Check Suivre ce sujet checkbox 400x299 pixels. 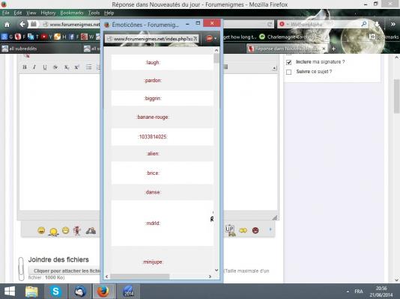[x=289, y=72]
